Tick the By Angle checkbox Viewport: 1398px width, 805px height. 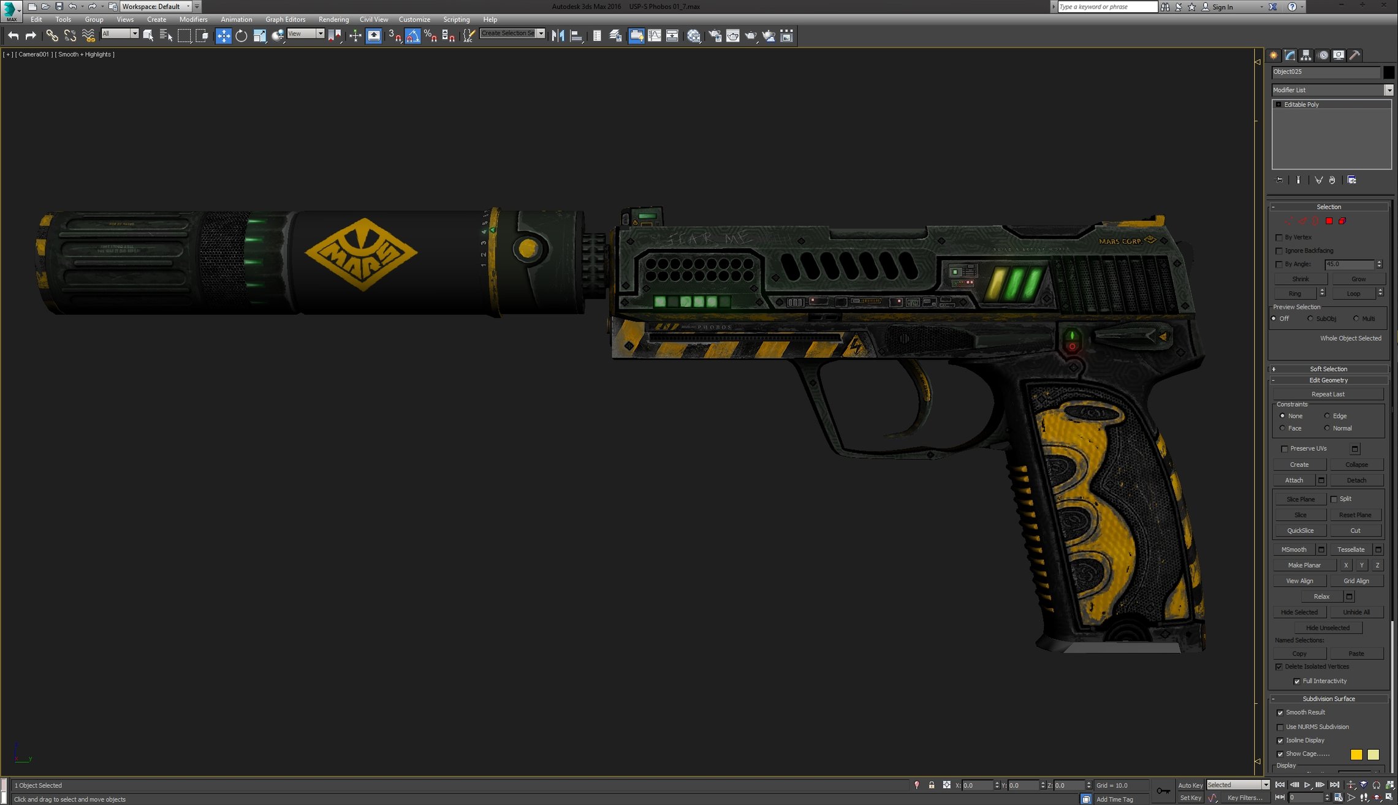pos(1279,265)
